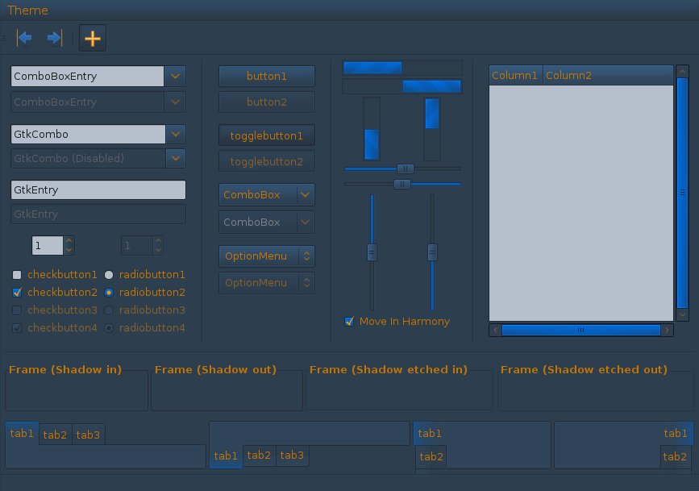This screenshot has width=699, height=491.
Task: Click the lower horizontal slider handle
Action: tap(402, 184)
